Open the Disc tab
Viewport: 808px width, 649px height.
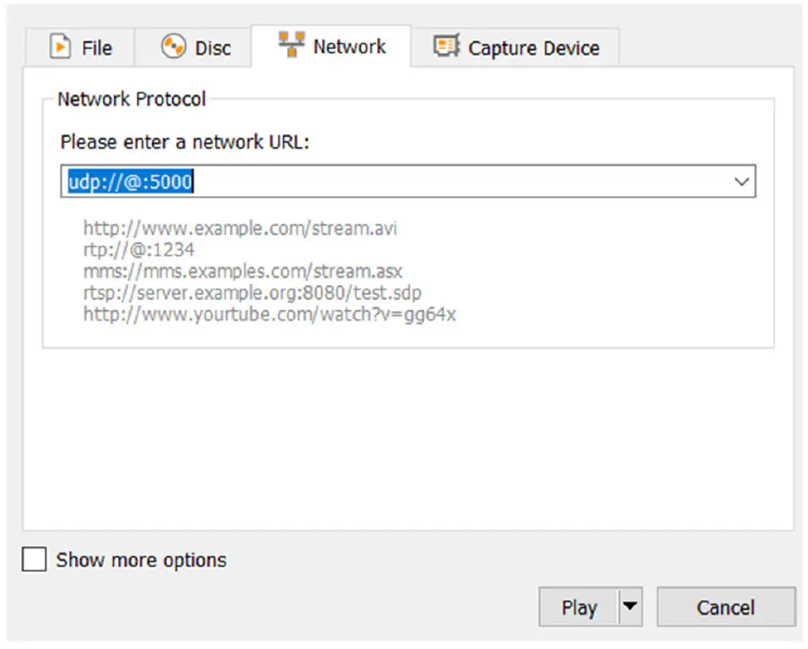coord(213,48)
